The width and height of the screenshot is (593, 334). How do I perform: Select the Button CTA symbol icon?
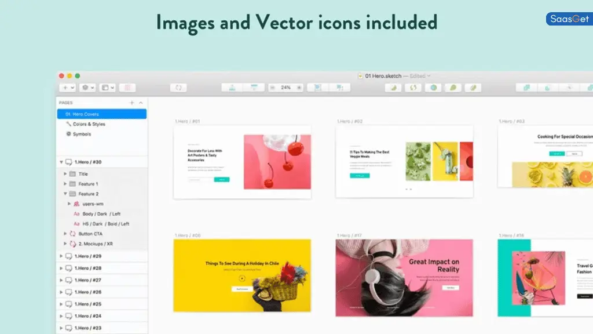click(71, 234)
